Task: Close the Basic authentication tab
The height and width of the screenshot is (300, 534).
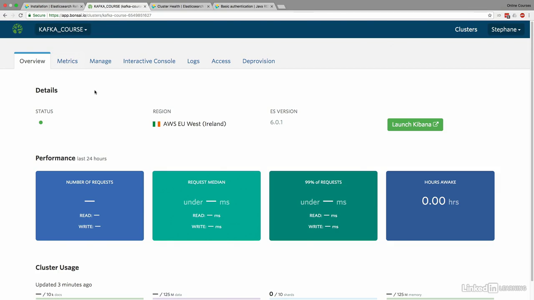Action: click(272, 6)
